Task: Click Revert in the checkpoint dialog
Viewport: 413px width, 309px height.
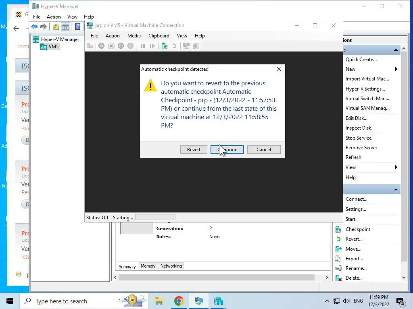Action: (194, 150)
